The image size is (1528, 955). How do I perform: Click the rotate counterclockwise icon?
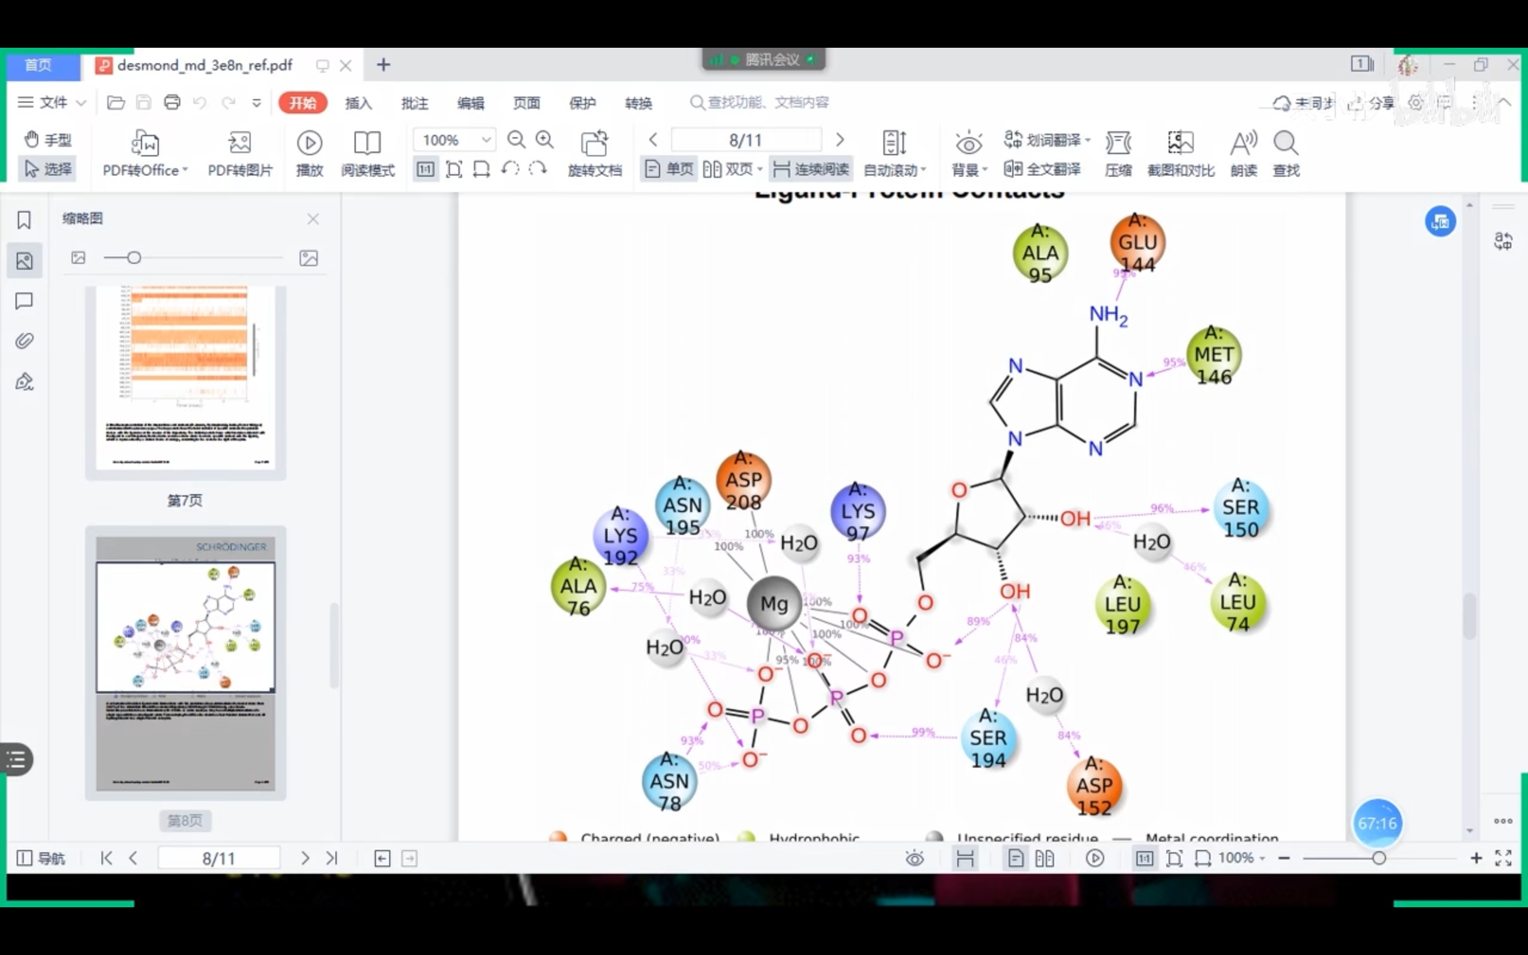coord(510,169)
